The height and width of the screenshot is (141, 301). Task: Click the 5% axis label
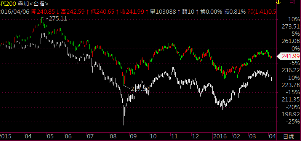click(295, 34)
